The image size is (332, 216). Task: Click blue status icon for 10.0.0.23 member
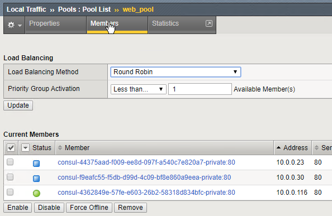coord(36,164)
